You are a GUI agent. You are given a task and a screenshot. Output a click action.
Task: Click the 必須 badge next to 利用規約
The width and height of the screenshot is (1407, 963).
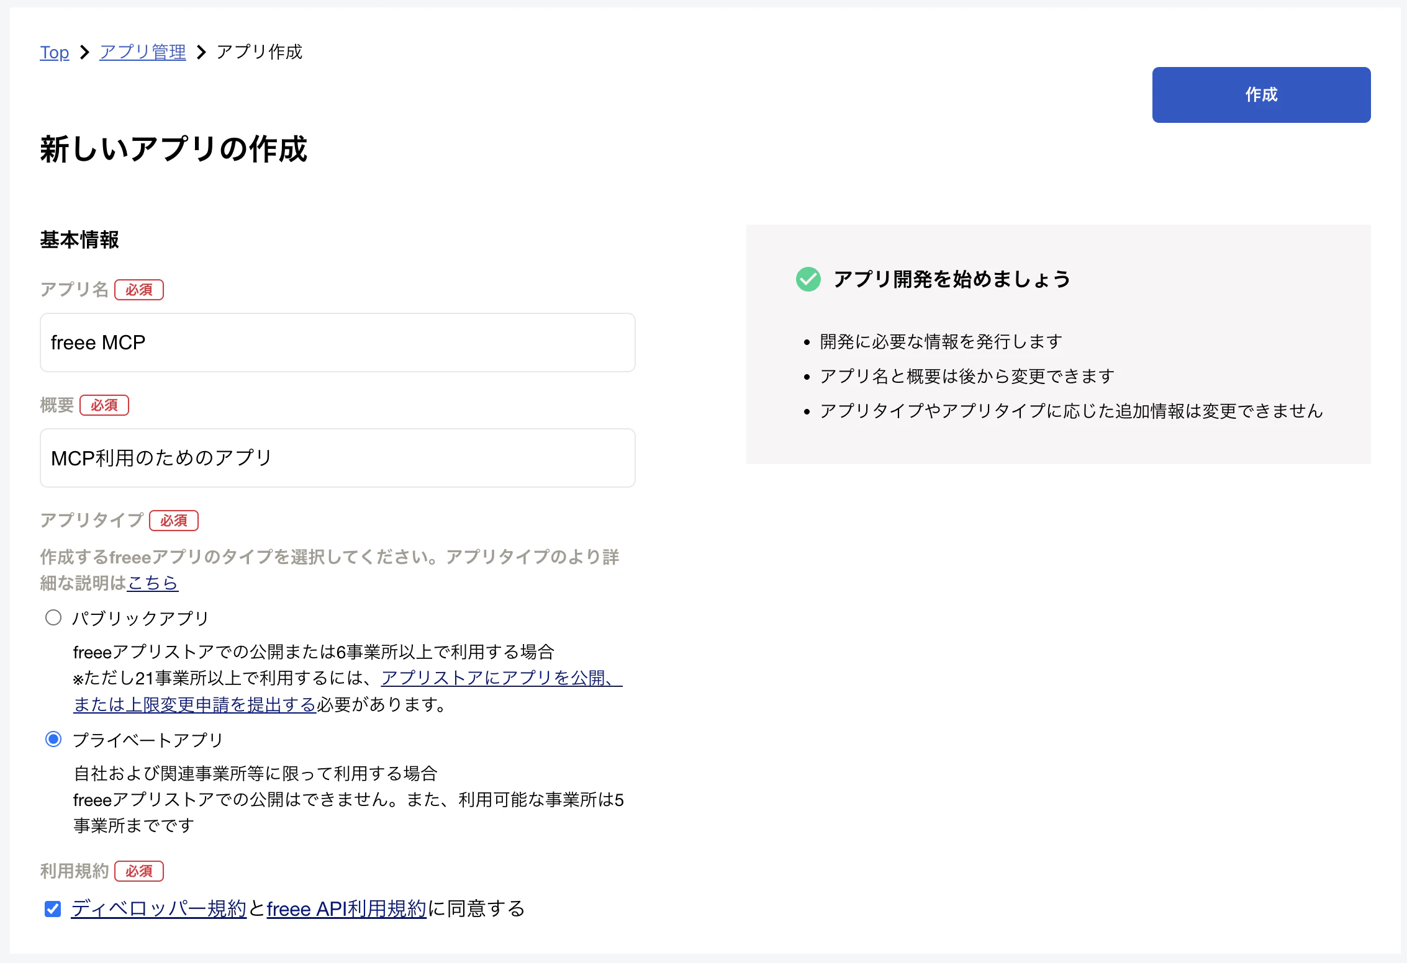tap(139, 871)
